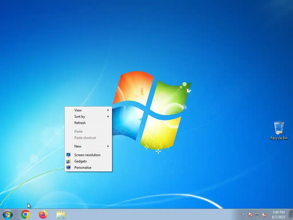Open the View submenu

pyautogui.click(x=88, y=110)
